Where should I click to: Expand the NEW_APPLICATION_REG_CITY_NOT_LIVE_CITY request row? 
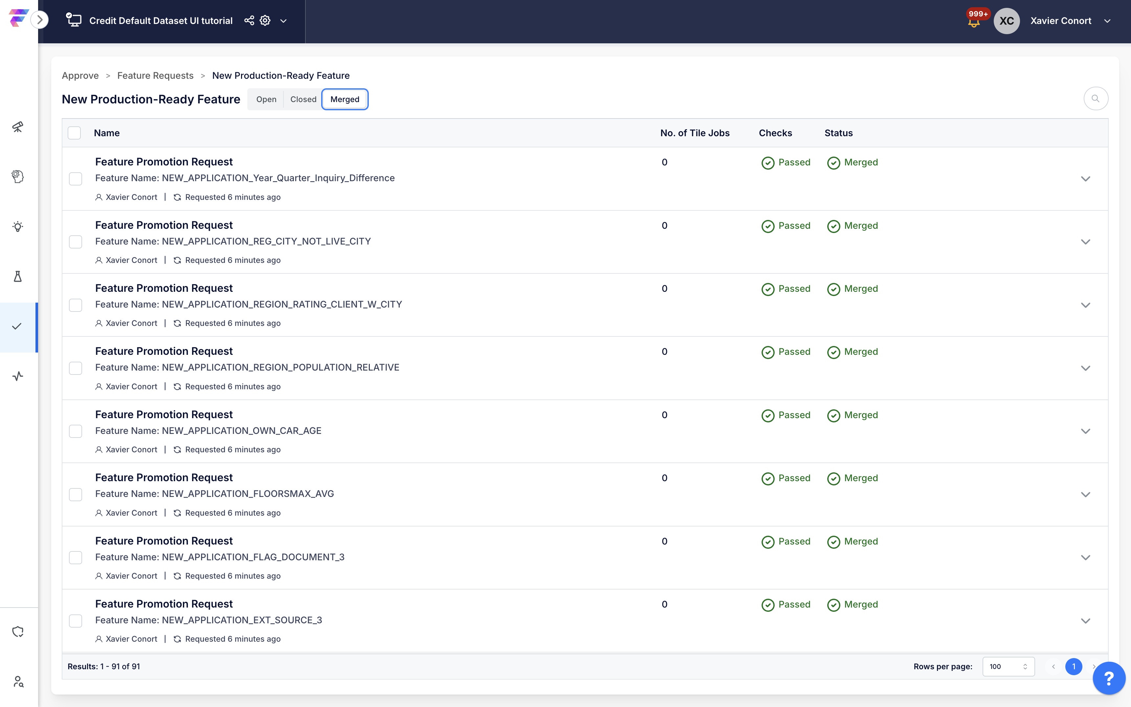pos(1085,242)
